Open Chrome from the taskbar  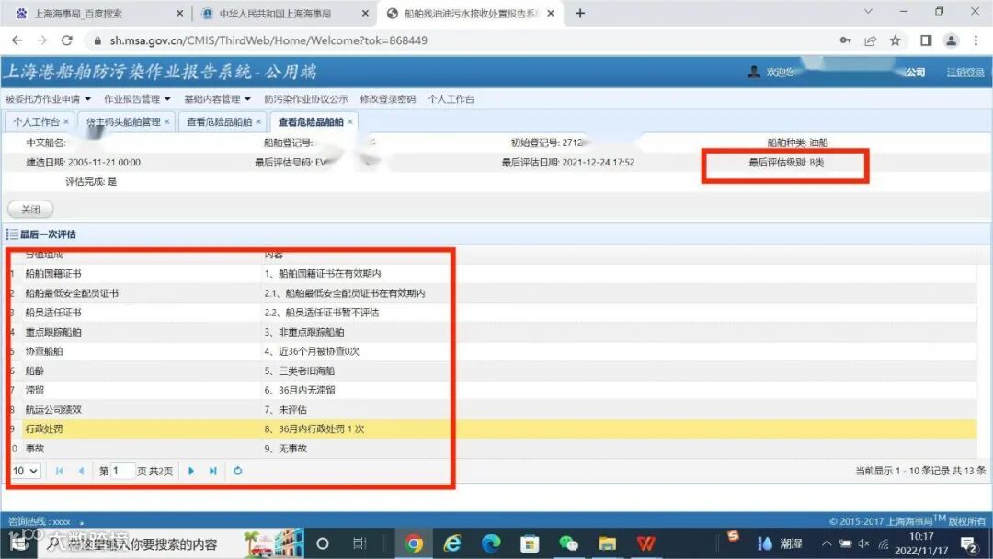tap(414, 543)
